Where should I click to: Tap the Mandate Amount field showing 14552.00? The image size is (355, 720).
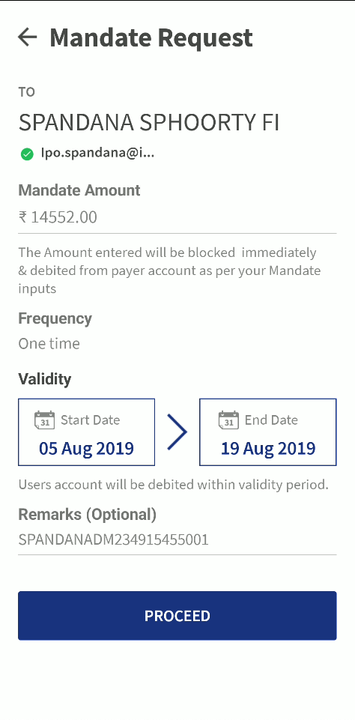coord(177,217)
